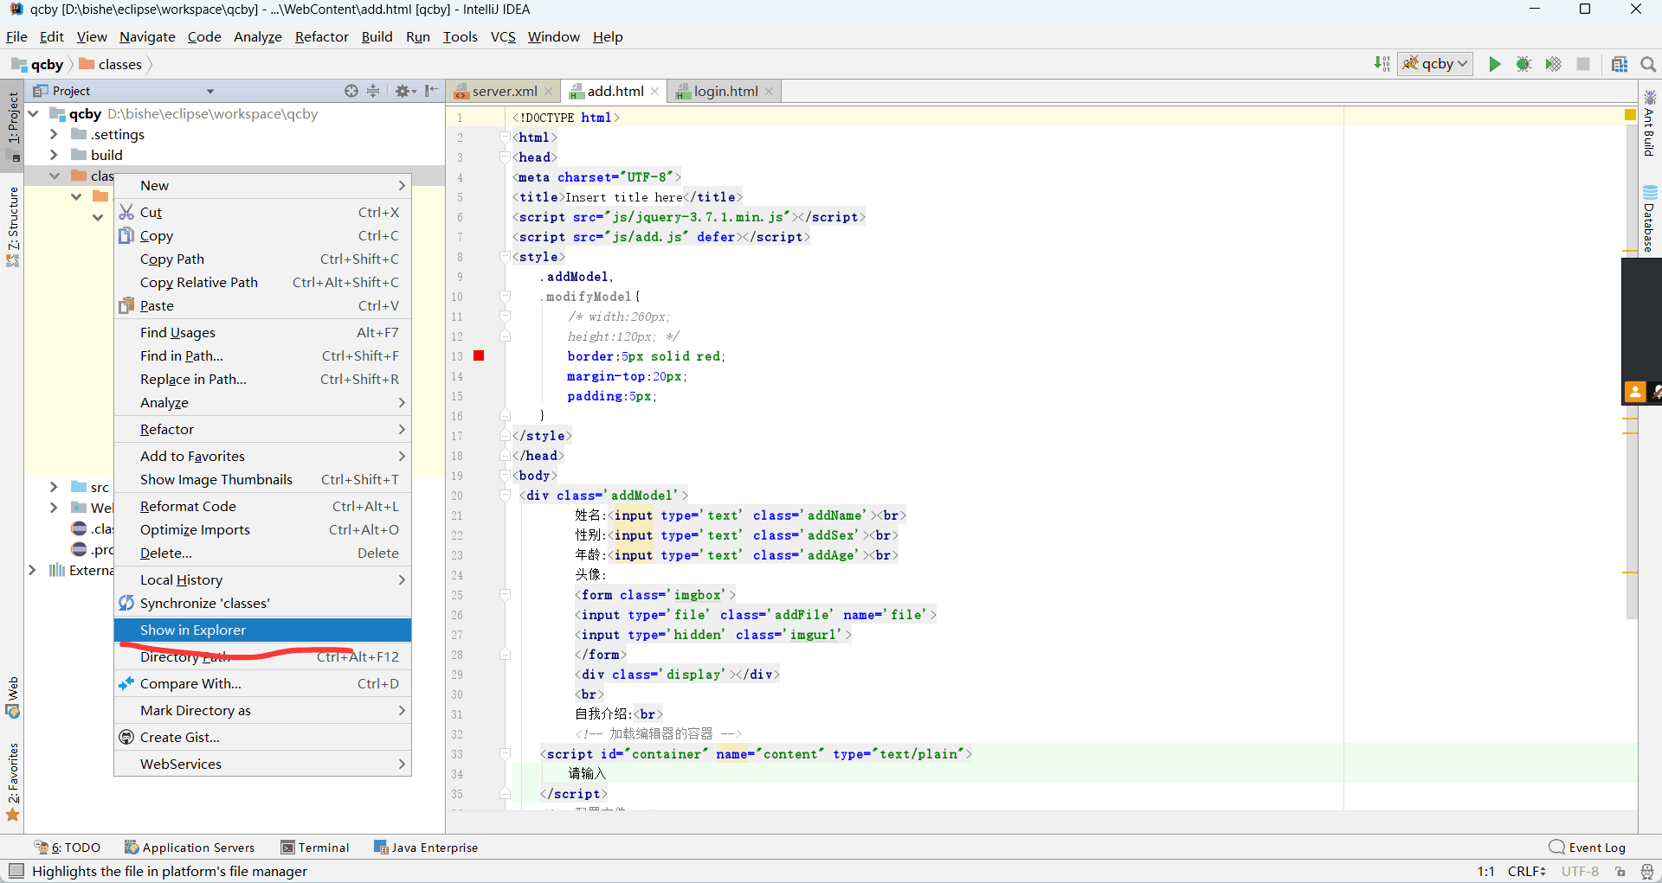This screenshot has width=1662, height=883.
Task: Open the qcby run configuration dropdown
Action: (x=1435, y=64)
